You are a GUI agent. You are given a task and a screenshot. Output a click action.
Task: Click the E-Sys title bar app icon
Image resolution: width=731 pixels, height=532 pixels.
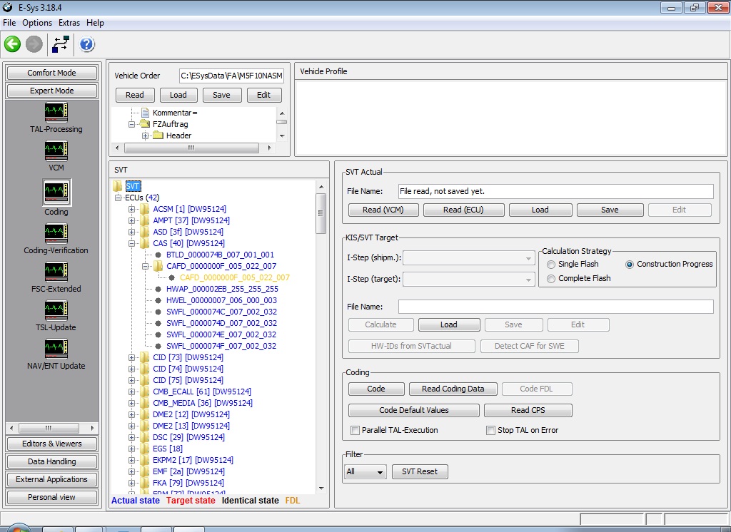pyautogui.click(x=7, y=7)
